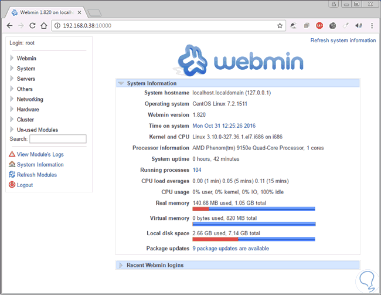Collapse the System Information section triangle
Viewport: 381px width, 295px height.
(x=121, y=83)
